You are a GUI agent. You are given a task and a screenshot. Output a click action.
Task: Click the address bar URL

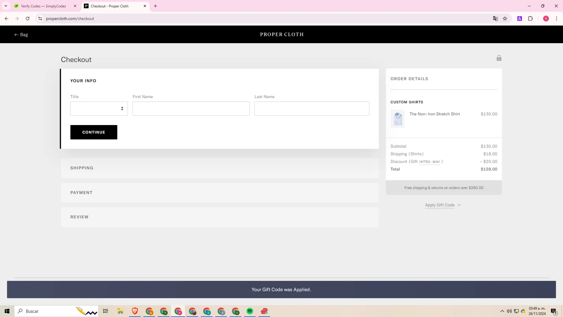(x=70, y=18)
